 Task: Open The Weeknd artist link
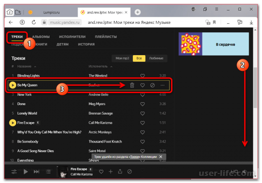point(98,76)
